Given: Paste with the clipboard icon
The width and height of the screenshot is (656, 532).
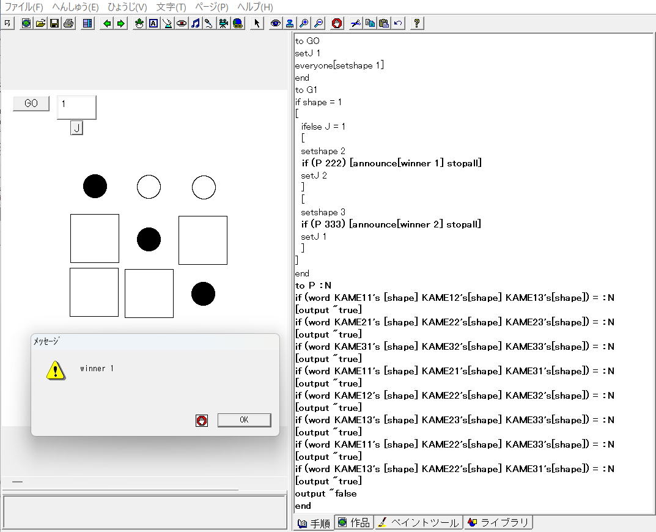Looking at the screenshot, I should click(384, 23).
